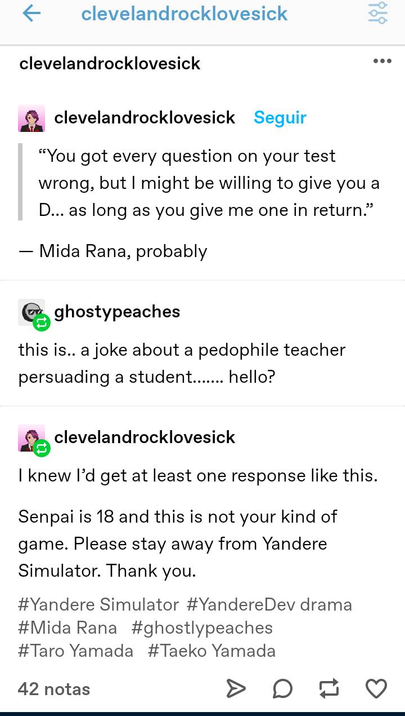Reblog the post using the reblog icon
Viewport: 405px width, 716px height.
tap(330, 688)
